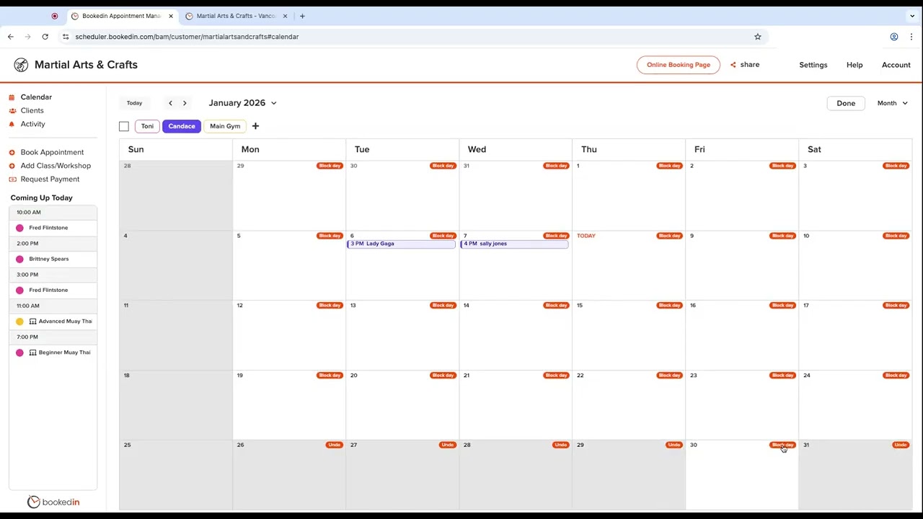
Task: Open 4 PM sally jones appointment
Action: click(515, 244)
